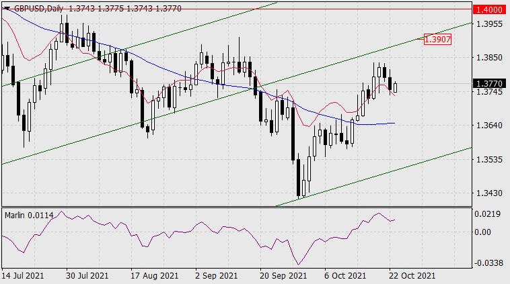Click the 1.3640 price scale value
Viewport: 510px width, 284px height.
pos(489,126)
